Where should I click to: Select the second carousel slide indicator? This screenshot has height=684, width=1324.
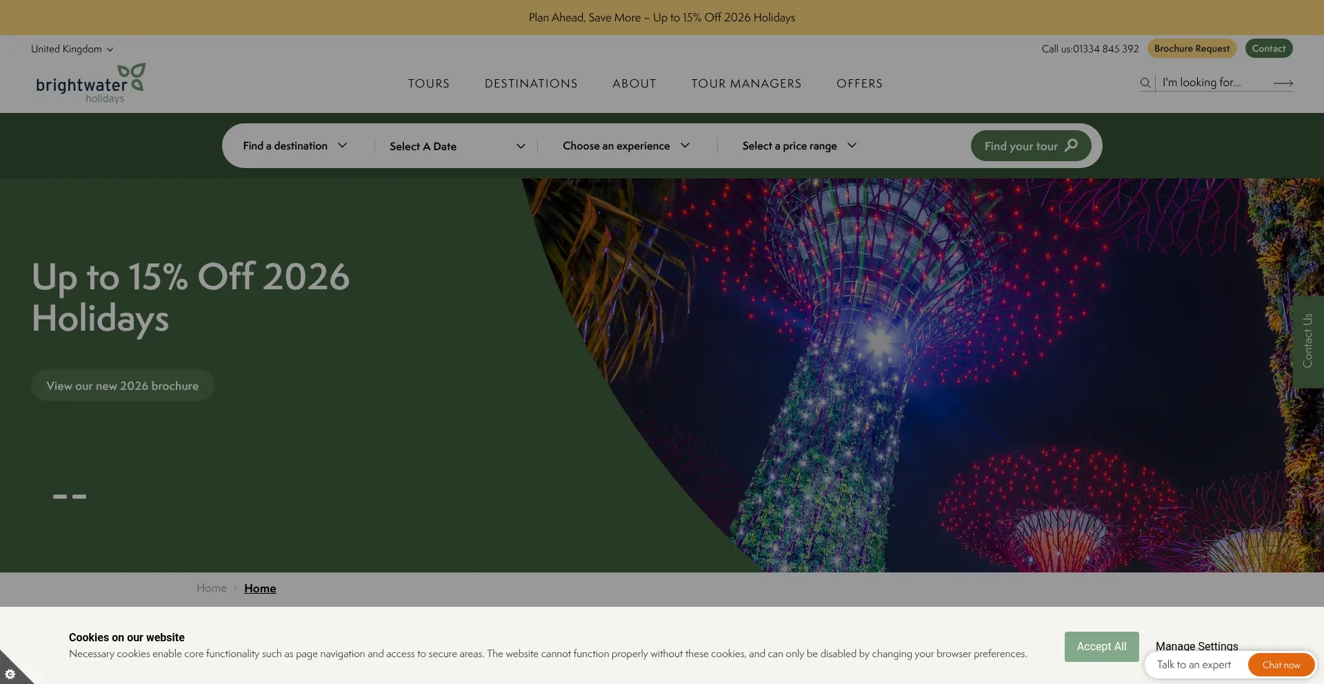point(79,497)
